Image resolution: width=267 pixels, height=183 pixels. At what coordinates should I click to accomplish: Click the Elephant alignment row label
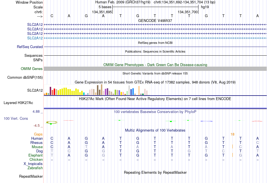tap(36, 155)
